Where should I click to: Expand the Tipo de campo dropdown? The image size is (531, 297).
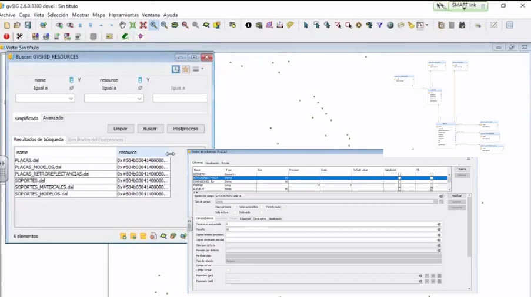(x=435, y=201)
